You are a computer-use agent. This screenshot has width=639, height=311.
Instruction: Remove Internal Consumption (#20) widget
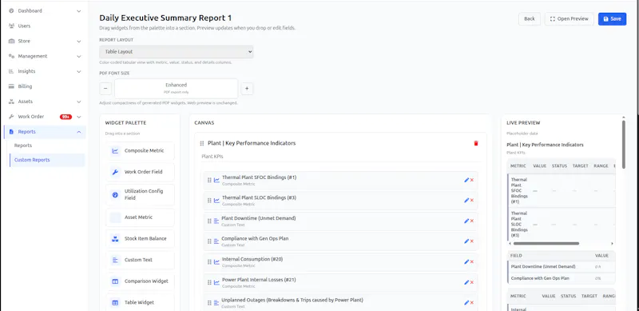point(472,261)
